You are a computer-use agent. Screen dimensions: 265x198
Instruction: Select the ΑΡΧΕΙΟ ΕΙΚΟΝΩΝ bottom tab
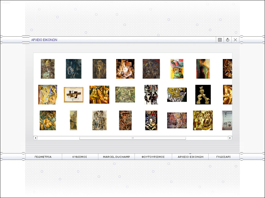coord(190,157)
